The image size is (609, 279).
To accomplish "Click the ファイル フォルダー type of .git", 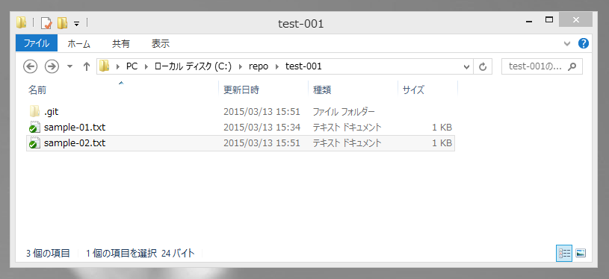I will pos(344,112).
